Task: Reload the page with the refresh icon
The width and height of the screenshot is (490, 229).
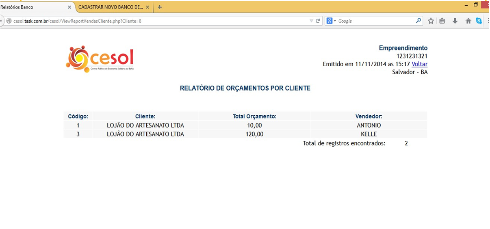Action: point(318,21)
